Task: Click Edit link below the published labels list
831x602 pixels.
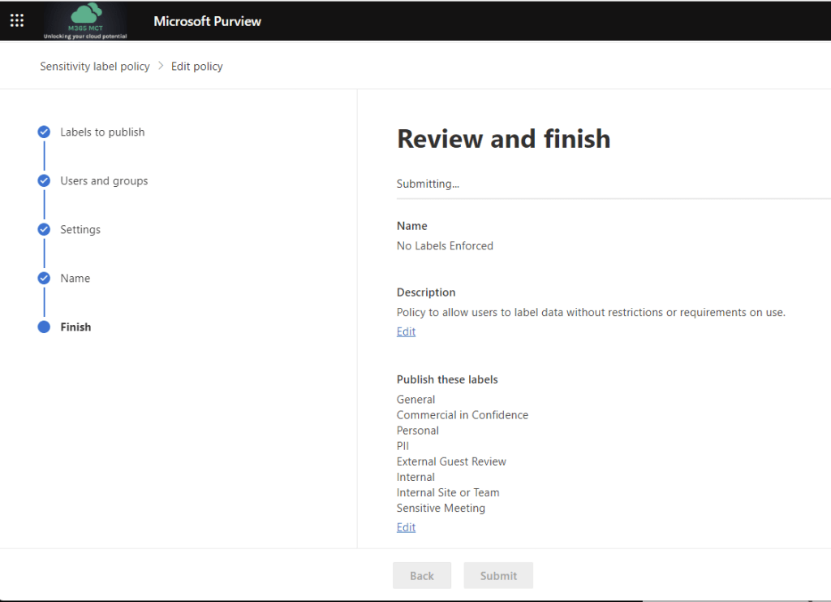Action: (406, 527)
